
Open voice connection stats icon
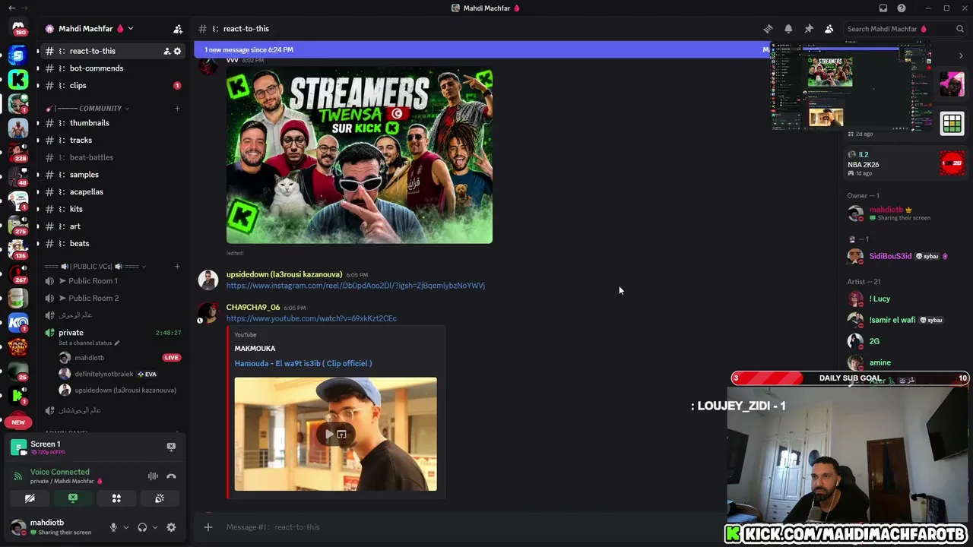click(x=18, y=476)
